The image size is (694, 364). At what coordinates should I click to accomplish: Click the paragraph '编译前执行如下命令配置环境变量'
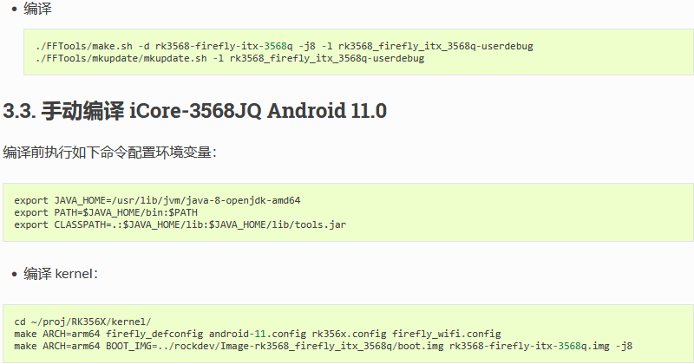(109, 153)
